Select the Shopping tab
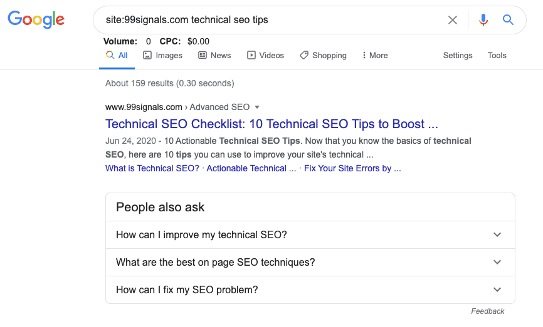 coord(323,55)
